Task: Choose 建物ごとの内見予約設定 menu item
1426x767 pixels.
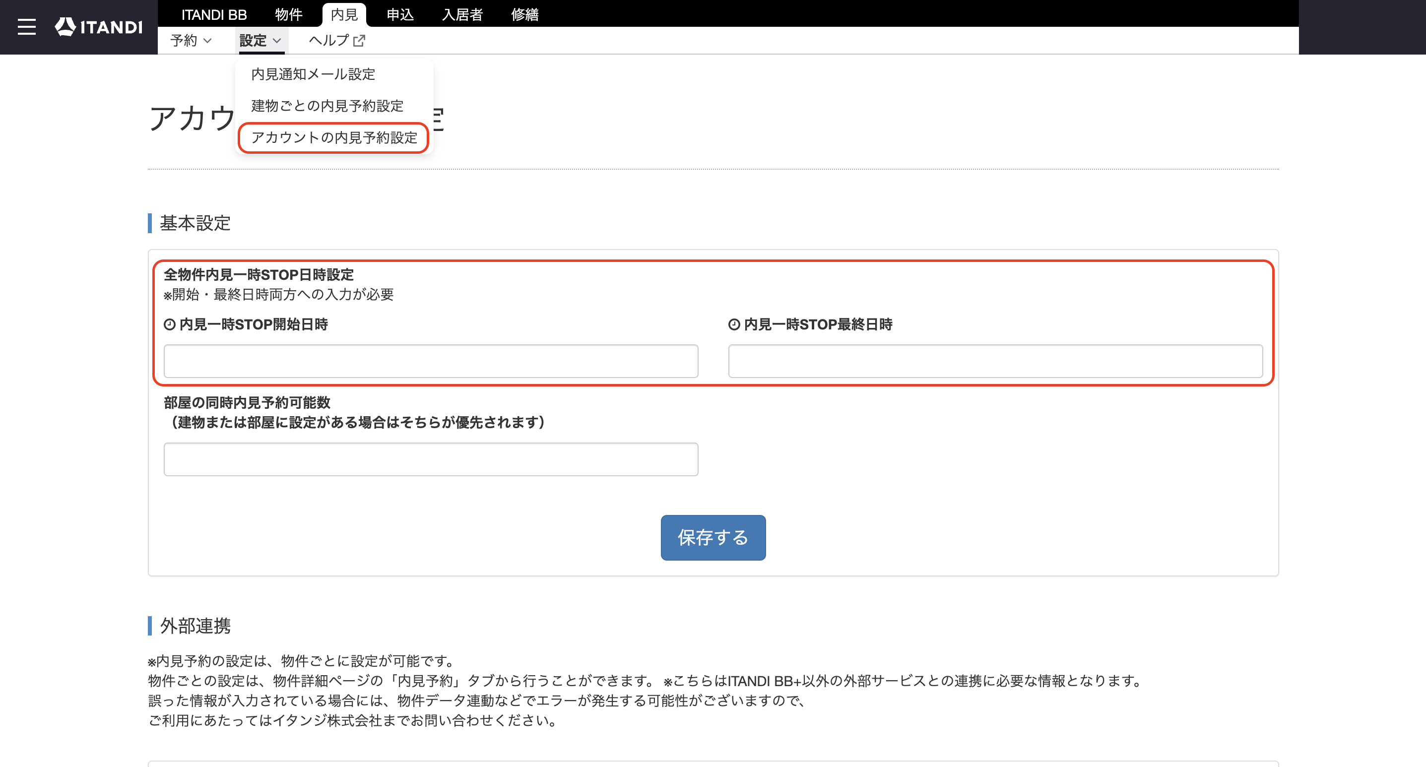Action: click(x=327, y=106)
